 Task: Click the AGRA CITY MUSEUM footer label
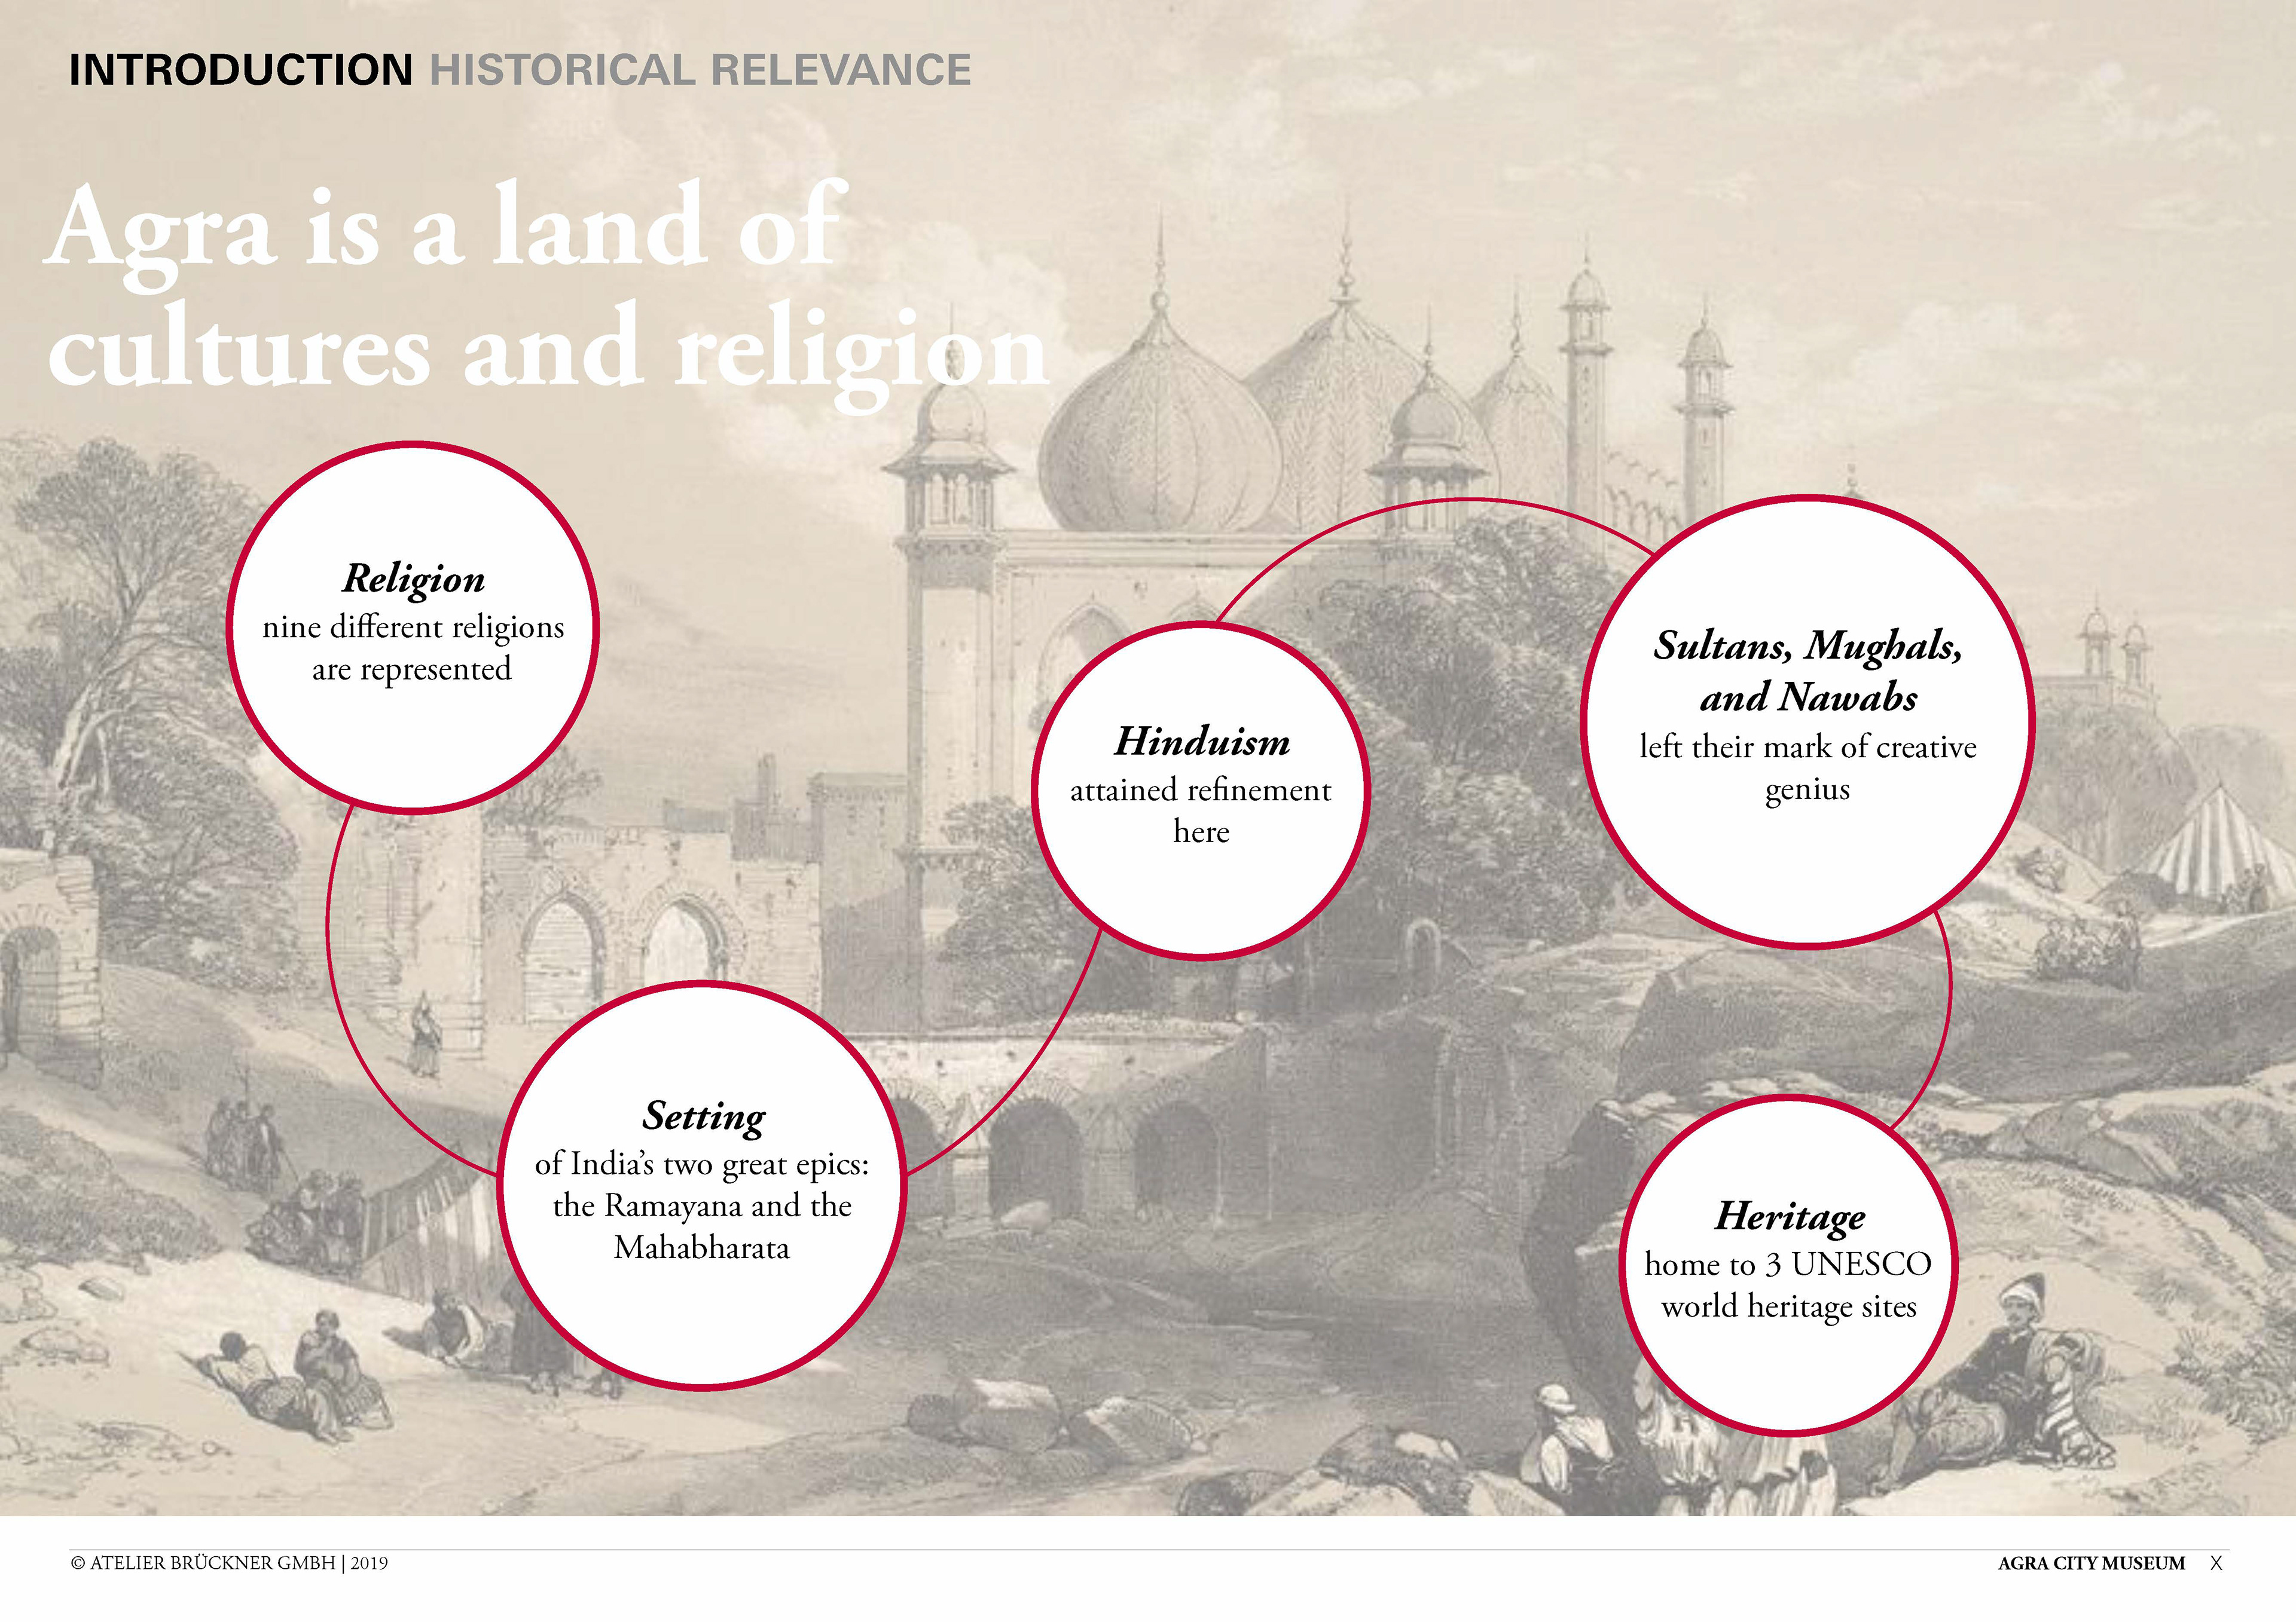click(2091, 1563)
